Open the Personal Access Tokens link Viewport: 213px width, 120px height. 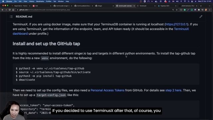[x=107, y=90]
